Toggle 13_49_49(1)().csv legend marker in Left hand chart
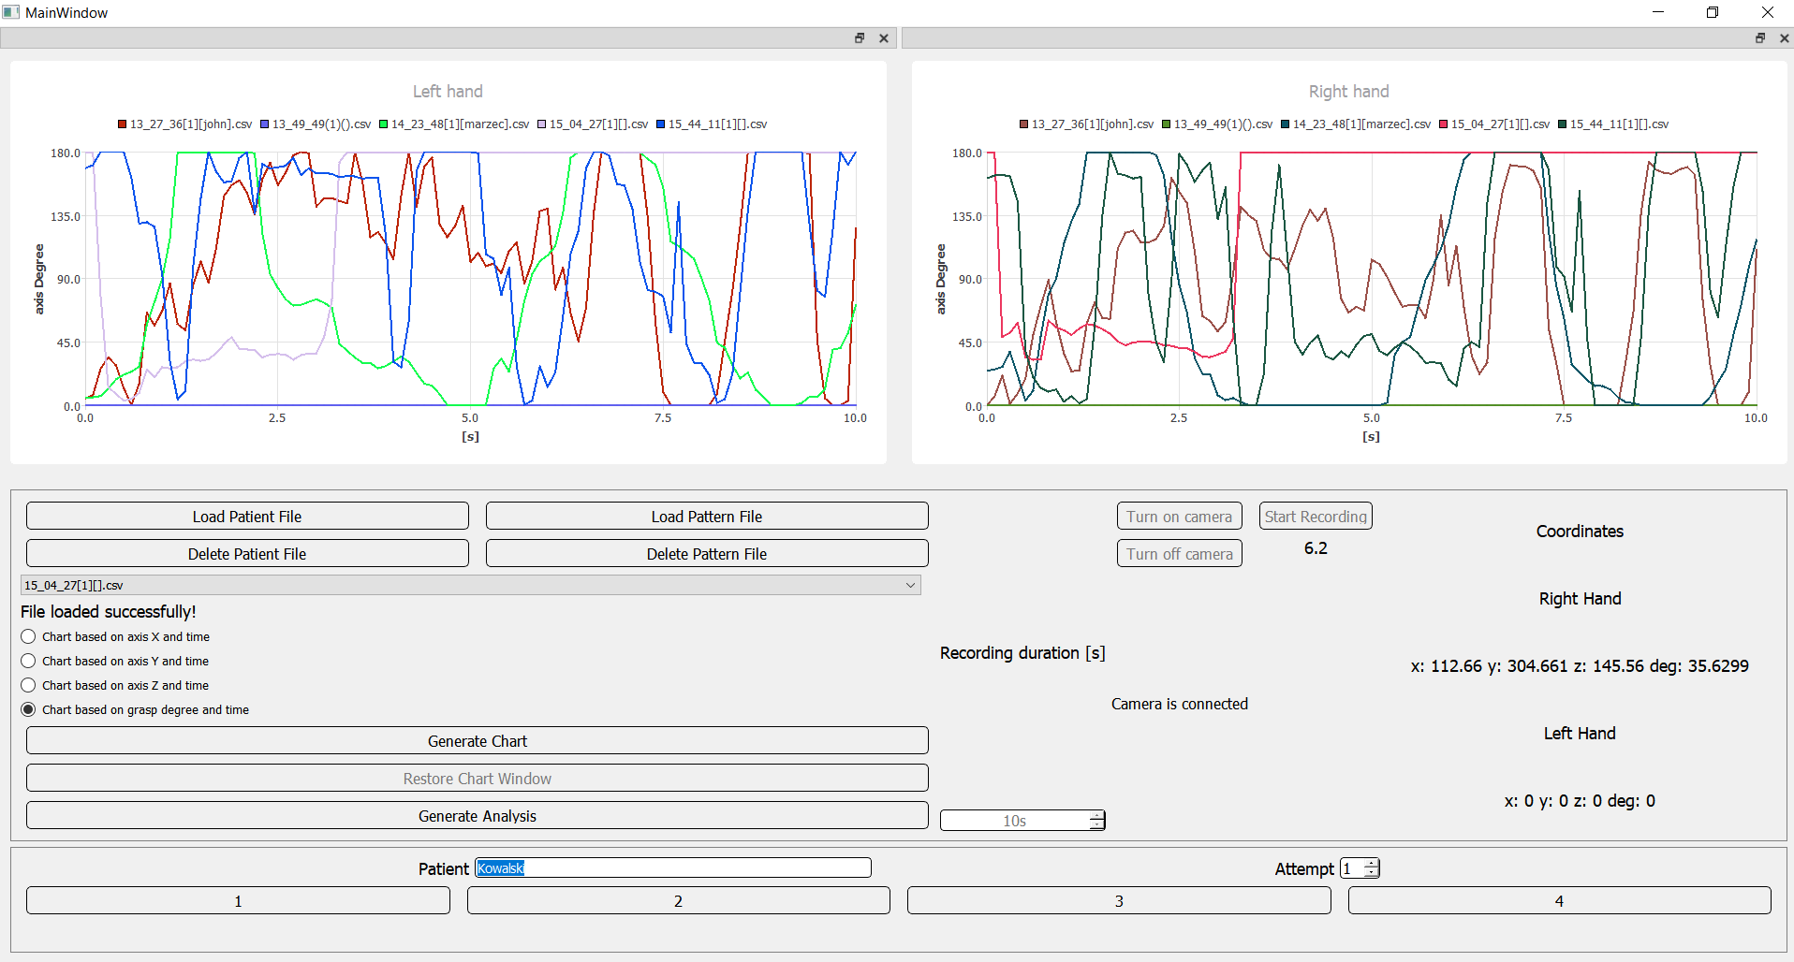Viewport: 1794px width, 962px height. [265, 124]
